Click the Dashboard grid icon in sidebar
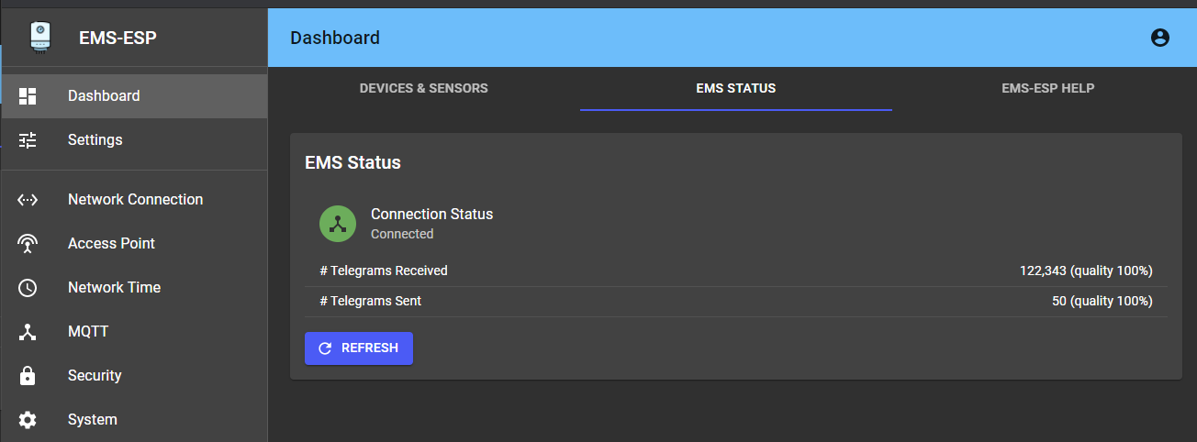 pos(28,96)
